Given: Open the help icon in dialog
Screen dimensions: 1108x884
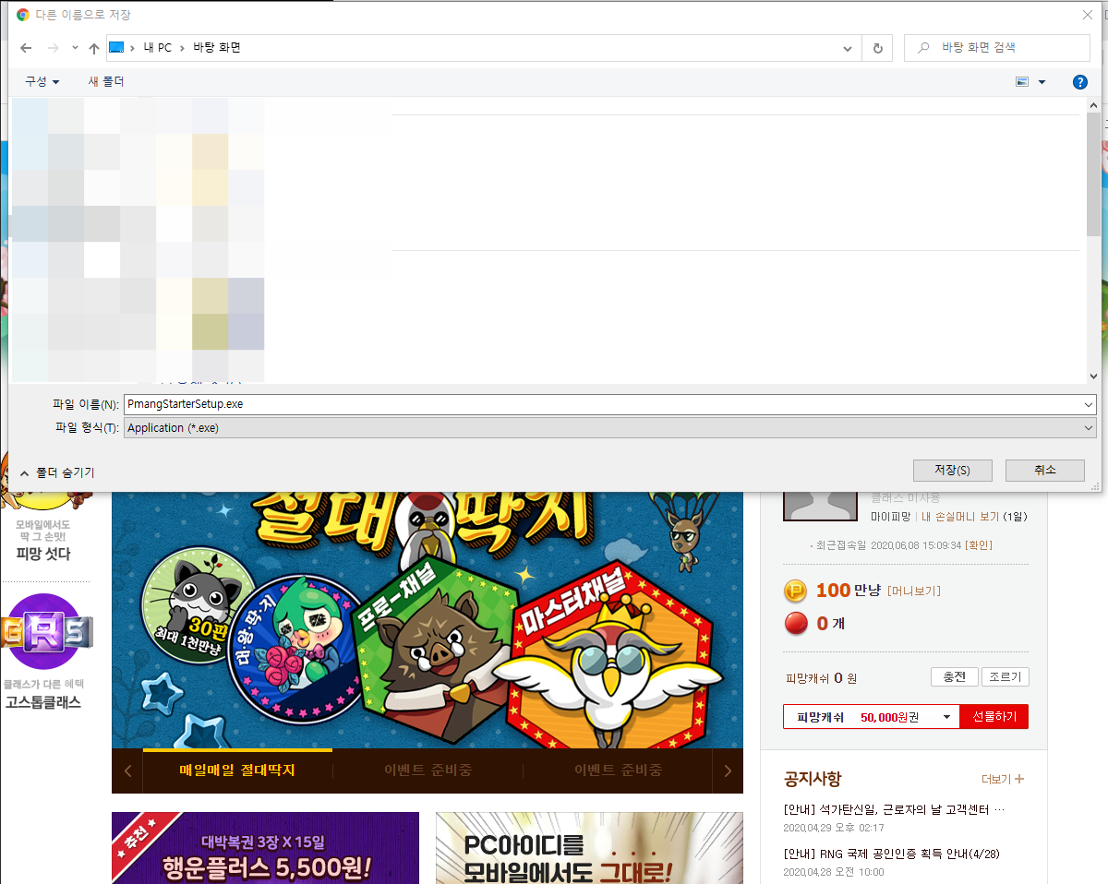Looking at the screenshot, I should [1080, 82].
